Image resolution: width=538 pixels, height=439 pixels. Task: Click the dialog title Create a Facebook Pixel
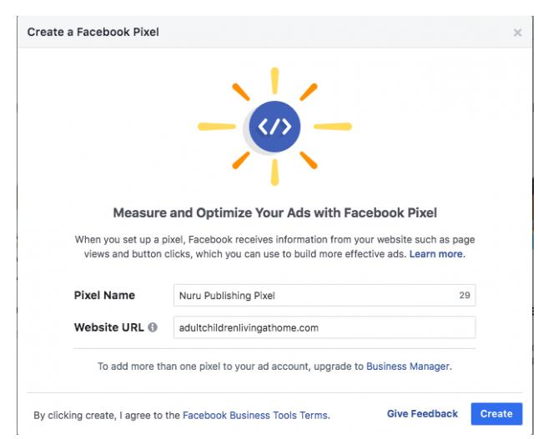pyautogui.click(x=93, y=32)
